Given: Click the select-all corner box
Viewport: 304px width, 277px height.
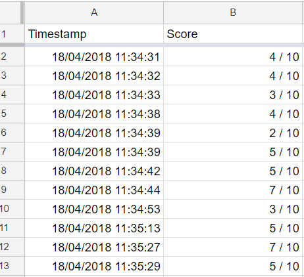Looking at the screenshot, I should tap(11, 12).
